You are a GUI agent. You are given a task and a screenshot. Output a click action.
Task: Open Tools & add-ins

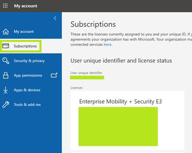click(27, 105)
